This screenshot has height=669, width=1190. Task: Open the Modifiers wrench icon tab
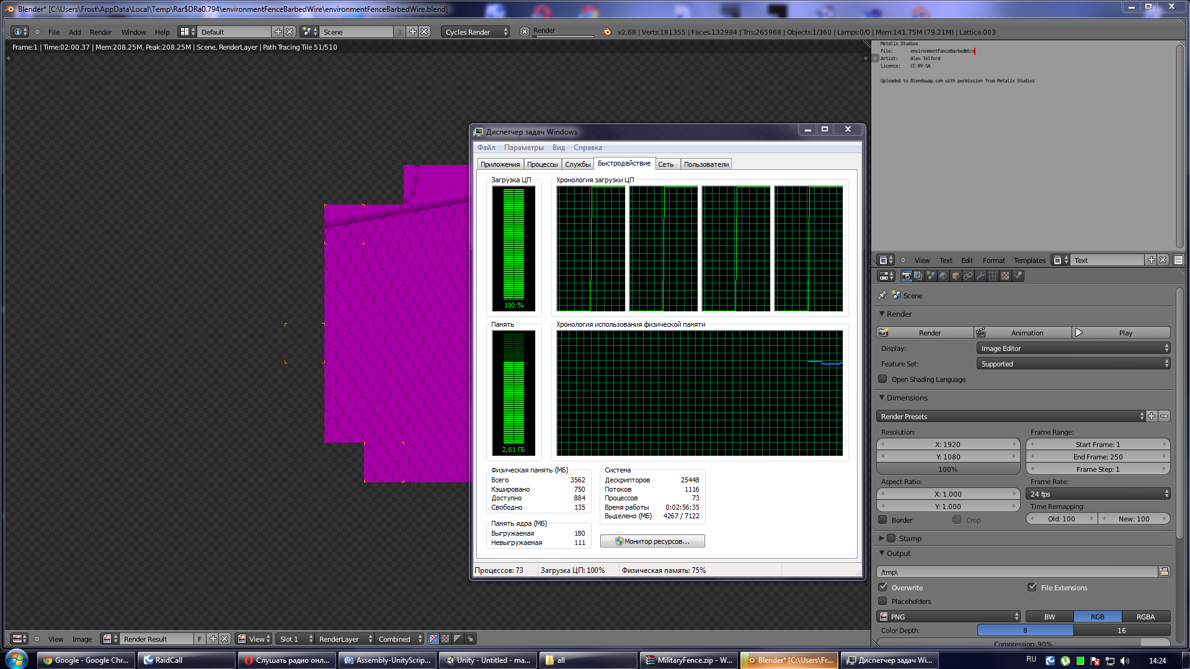click(x=980, y=277)
